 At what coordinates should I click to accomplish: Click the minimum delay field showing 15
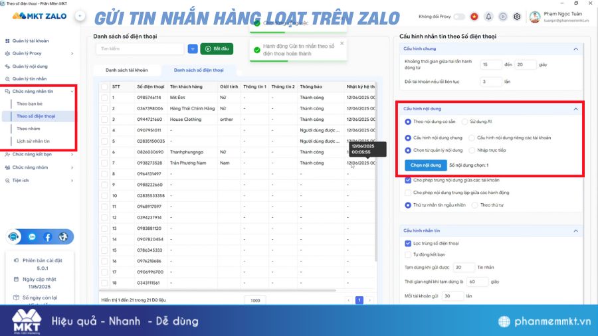click(x=490, y=65)
